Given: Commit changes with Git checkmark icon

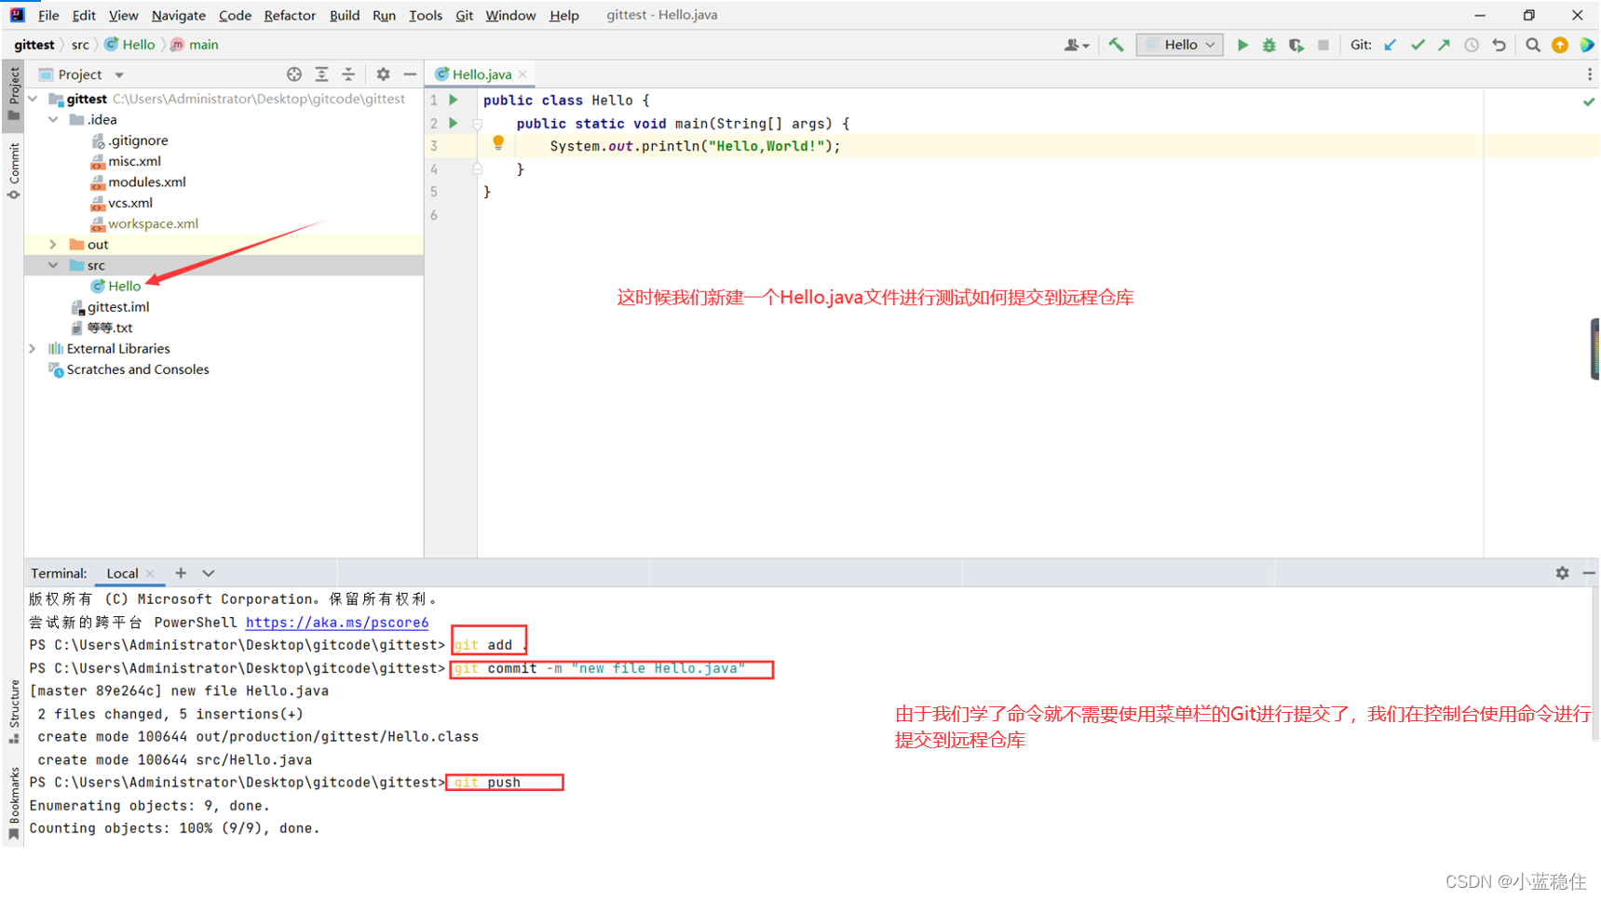Looking at the screenshot, I should pos(1418,45).
